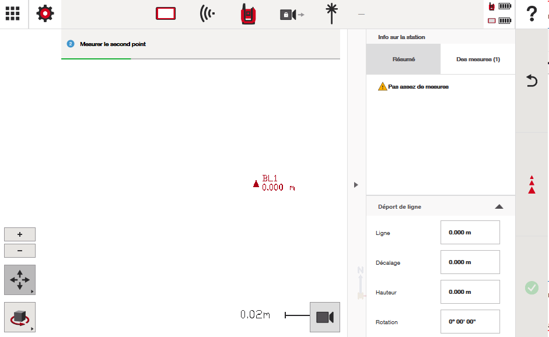This screenshot has width=549, height=337.
Task: Zoom in with the plus button
Action: pyautogui.click(x=20, y=234)
